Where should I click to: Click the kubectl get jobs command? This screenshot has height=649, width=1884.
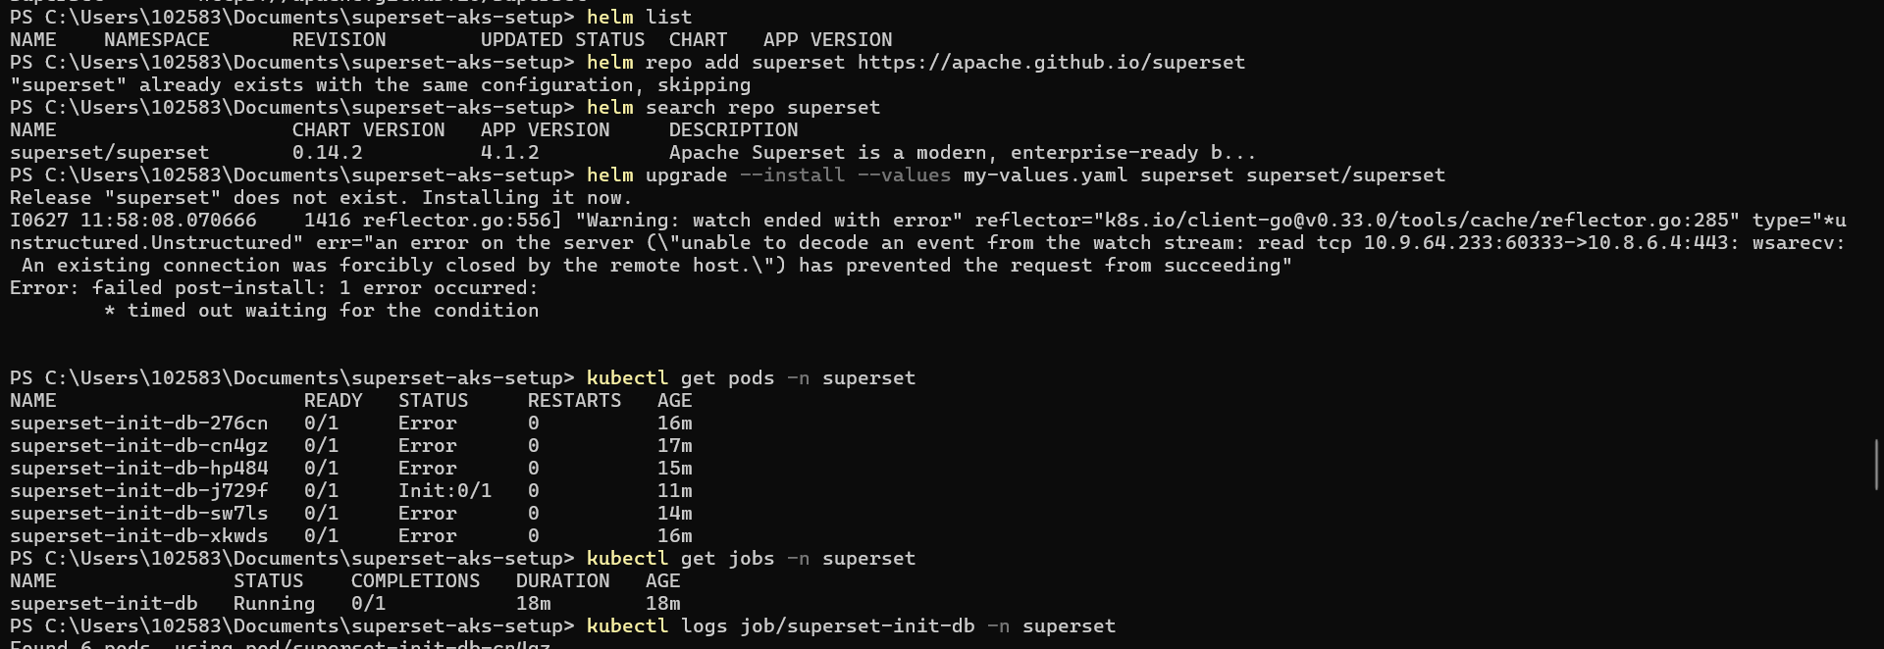[751, 559]
